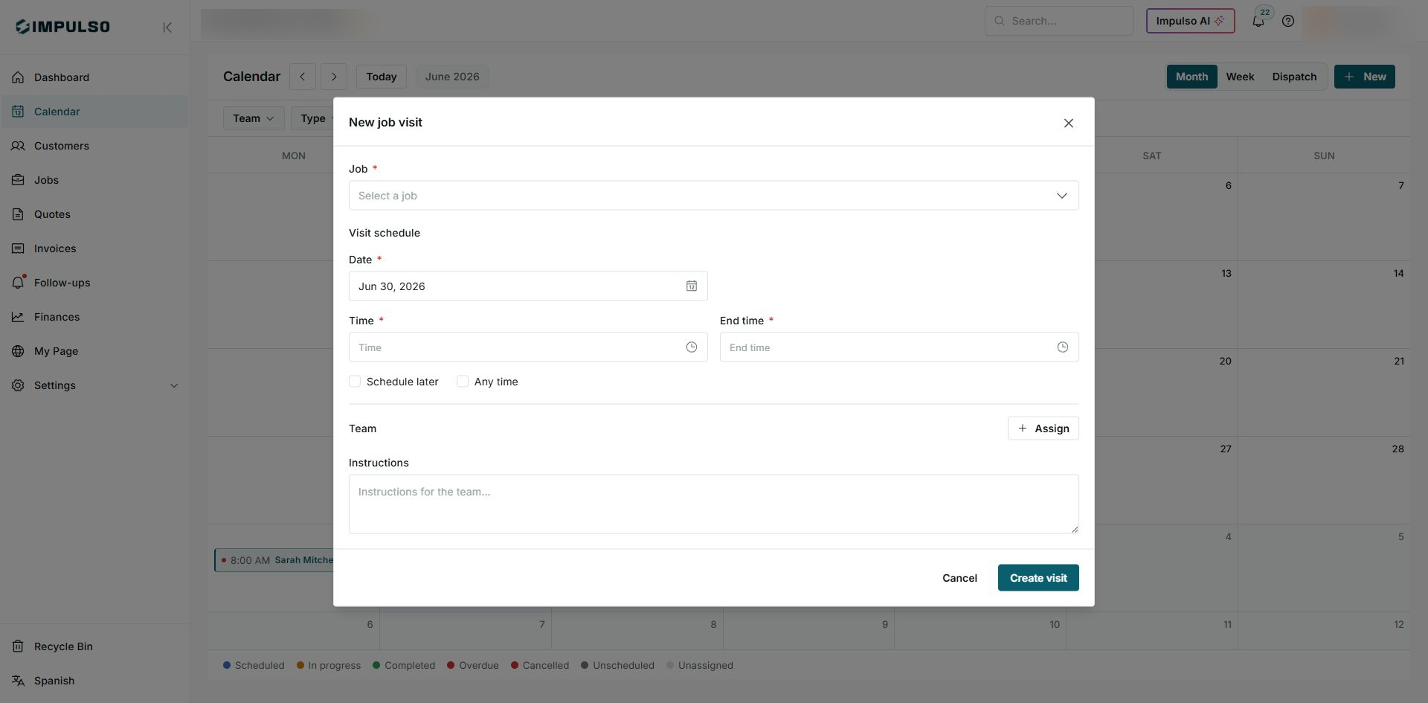Click the Spanish language translate icon
Screen dimensions: 1428x703
[x=18, y=681]
